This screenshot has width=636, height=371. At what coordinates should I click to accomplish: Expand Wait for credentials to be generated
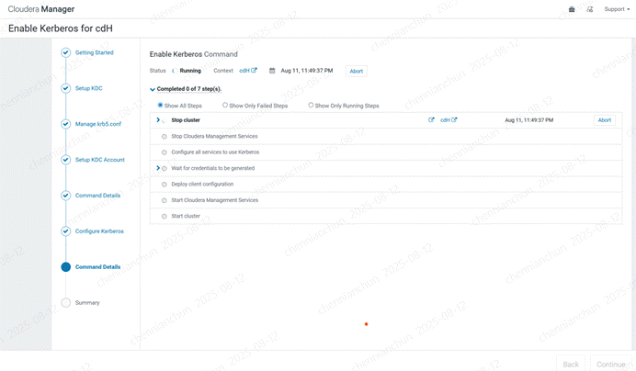click(x=158, y=168)
